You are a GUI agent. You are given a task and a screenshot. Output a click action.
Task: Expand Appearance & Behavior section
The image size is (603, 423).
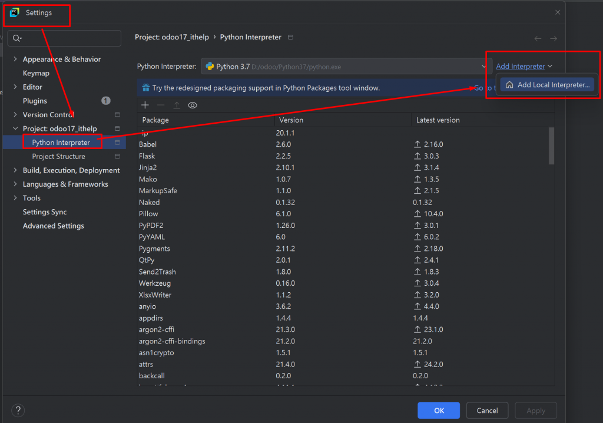(15, 59)
